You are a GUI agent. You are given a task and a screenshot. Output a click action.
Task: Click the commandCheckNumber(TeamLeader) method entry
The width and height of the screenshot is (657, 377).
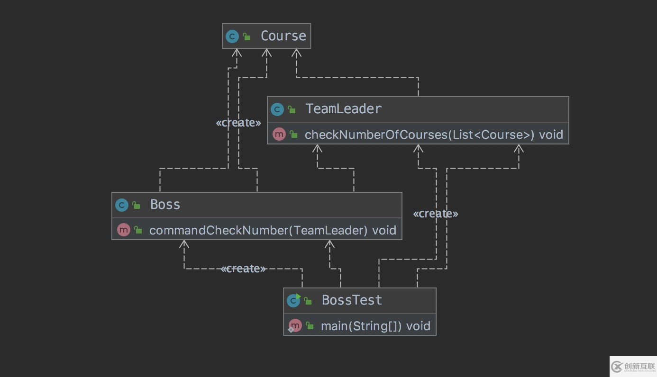pyautogui.click(x=272, y=230)
